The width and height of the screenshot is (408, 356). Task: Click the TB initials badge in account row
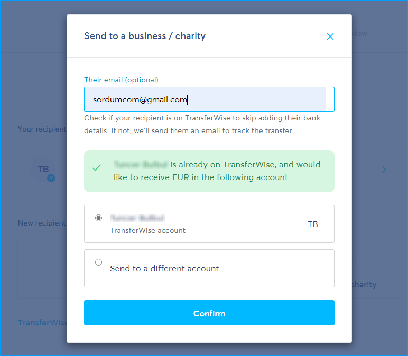pyautogui.click(x=313, y=224)
